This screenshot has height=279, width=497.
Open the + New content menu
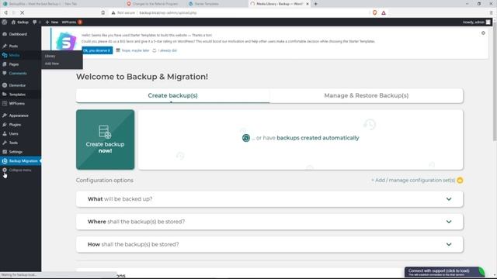click(x=52, y=22)
